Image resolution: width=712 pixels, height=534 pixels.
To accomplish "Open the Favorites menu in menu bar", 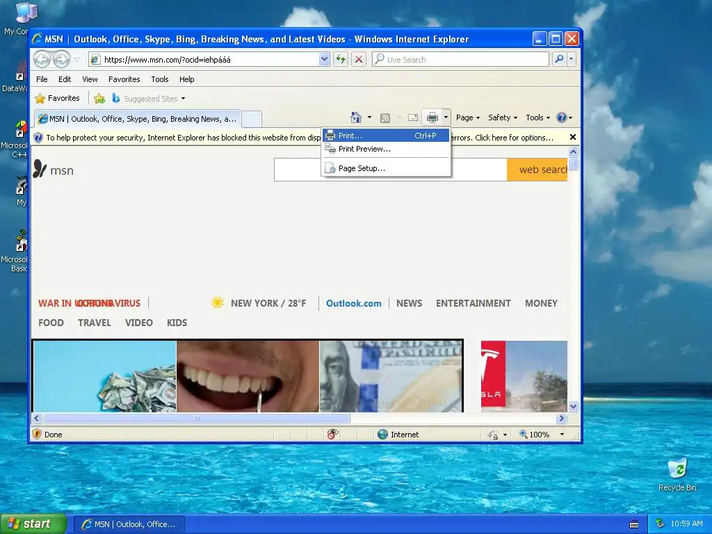I will 124,79.
